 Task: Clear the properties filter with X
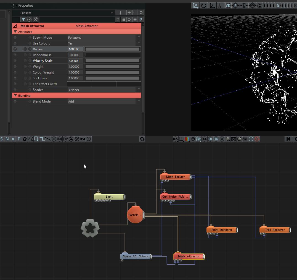pyautogui.click(x=35, y=20)
